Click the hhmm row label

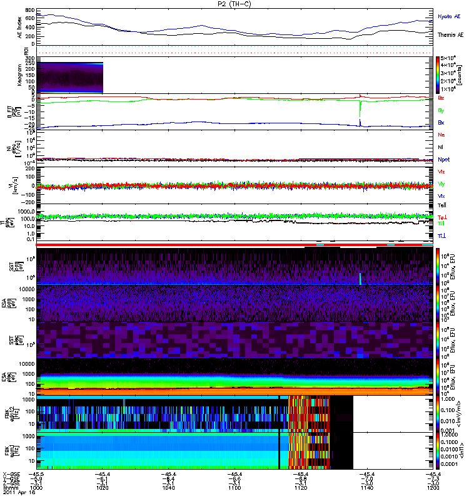[x=11, y=488]
